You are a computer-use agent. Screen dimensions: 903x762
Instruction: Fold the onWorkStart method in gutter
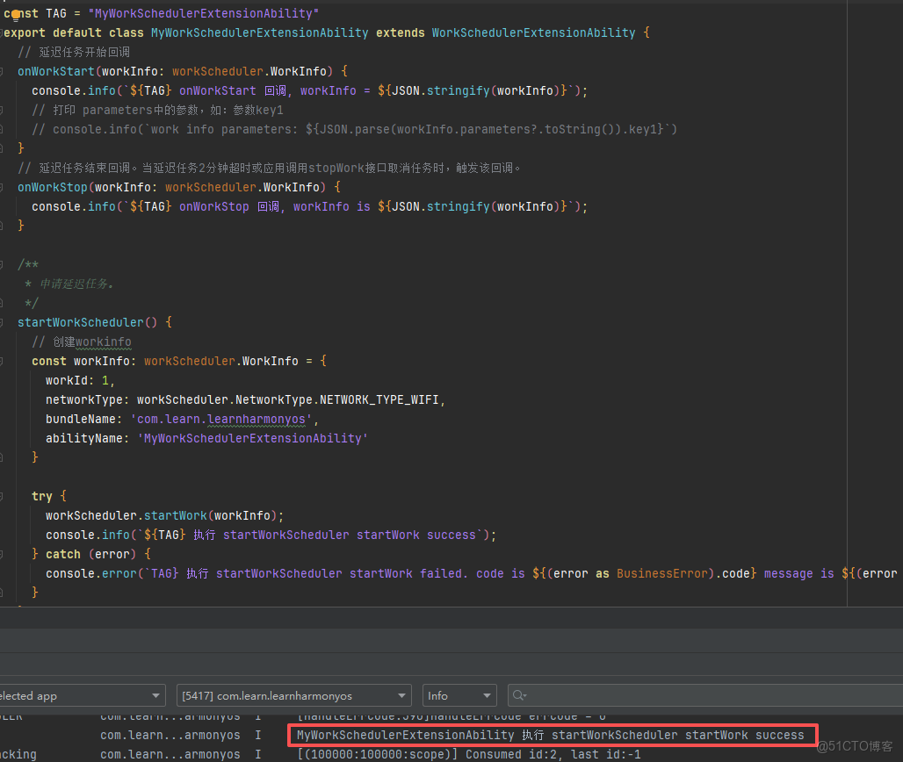click(3, 72)
